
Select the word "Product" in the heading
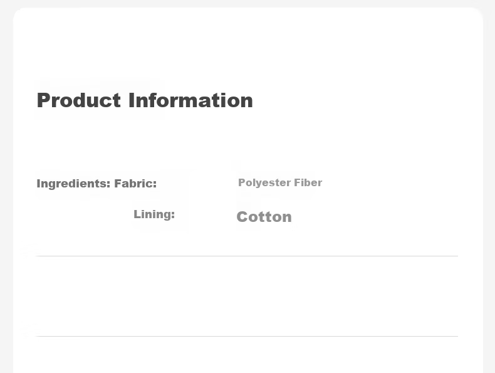pyautogui.click(x=78, y=101)
